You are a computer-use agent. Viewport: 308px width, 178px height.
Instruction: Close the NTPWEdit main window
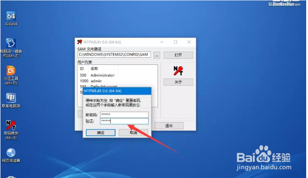(x=189, y=42)
